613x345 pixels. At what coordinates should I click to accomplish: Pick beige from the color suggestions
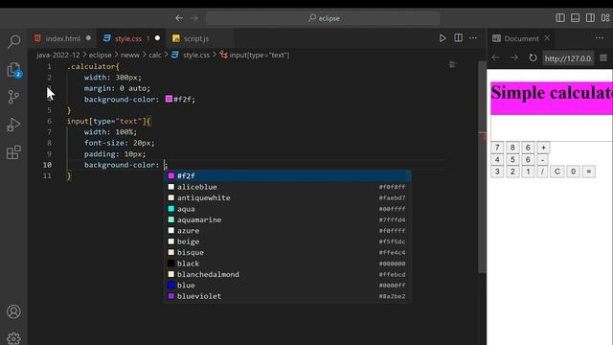[x=287, y=241]
